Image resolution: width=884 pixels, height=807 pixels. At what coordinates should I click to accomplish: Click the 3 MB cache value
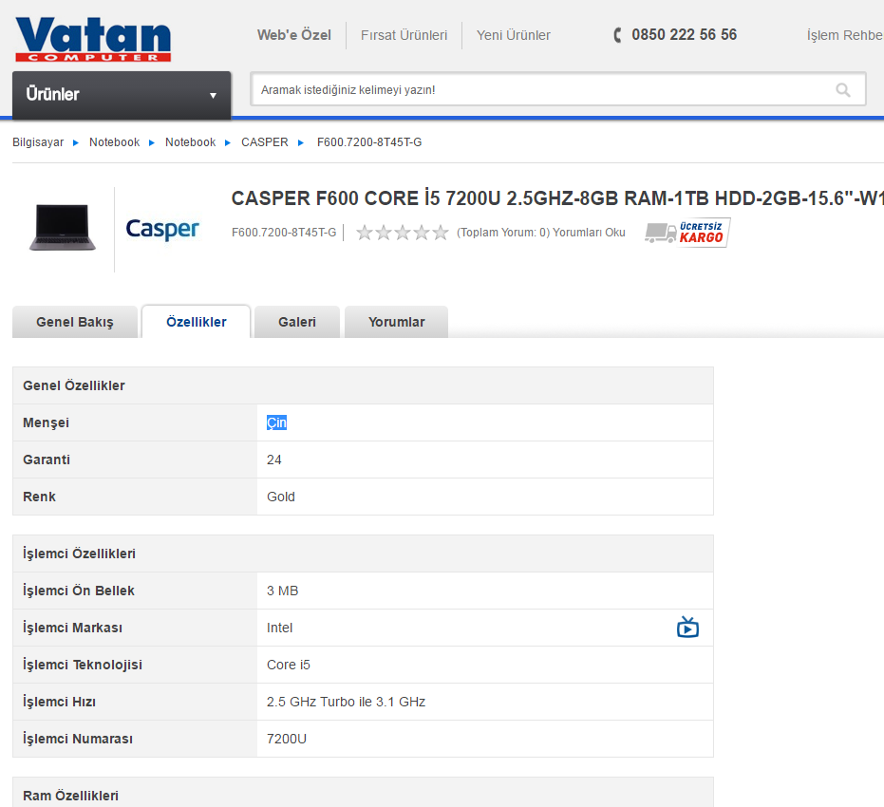[x=282, y=591]
